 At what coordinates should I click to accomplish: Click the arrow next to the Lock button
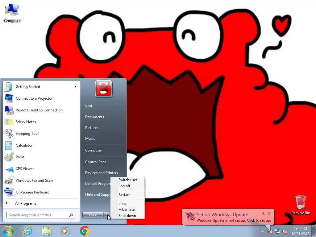pos(107,215)
